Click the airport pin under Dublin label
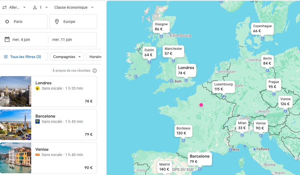 (149, 62)
